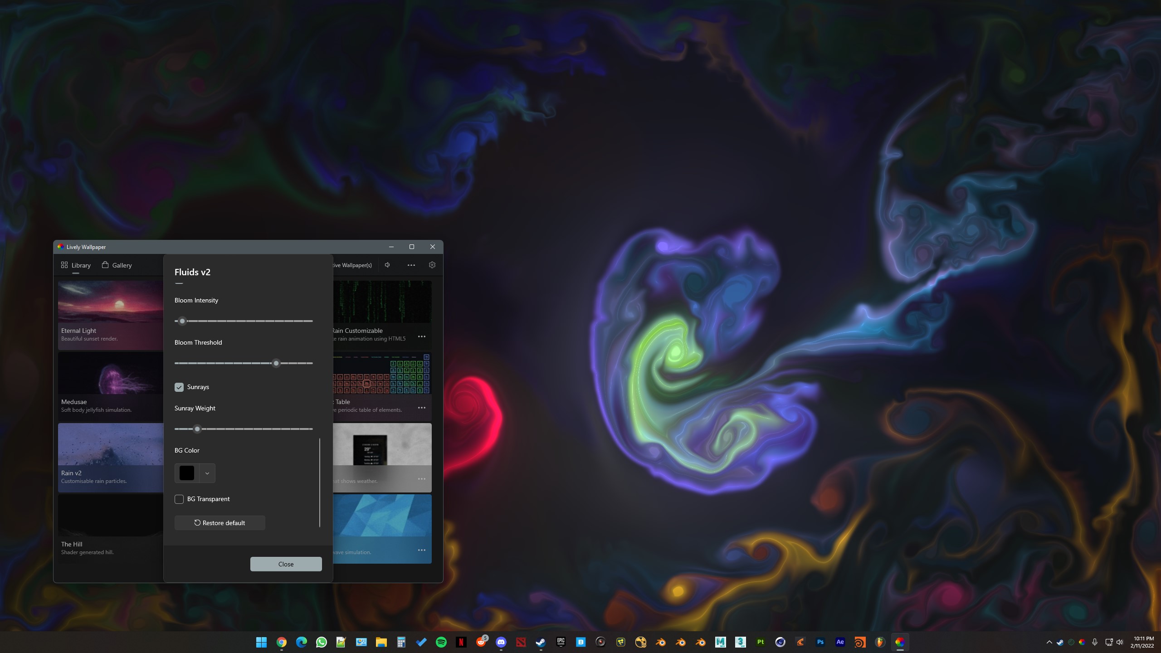Open options menu for Rain Customizable wallpaper
The height and width of the screenshot is (653, 1161).
(422, 336)
